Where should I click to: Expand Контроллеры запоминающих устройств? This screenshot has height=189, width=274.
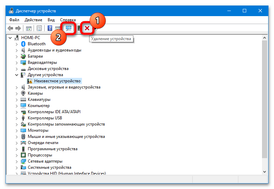coord(16,124)
